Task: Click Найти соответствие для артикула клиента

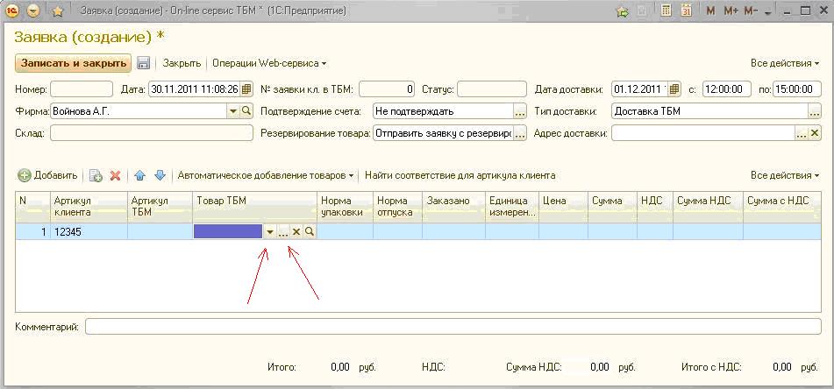Action: (460, 175)
